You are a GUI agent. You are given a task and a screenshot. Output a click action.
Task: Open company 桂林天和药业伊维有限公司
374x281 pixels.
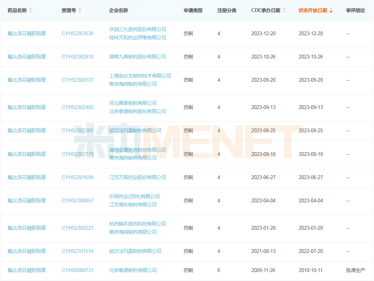[138, 37]
